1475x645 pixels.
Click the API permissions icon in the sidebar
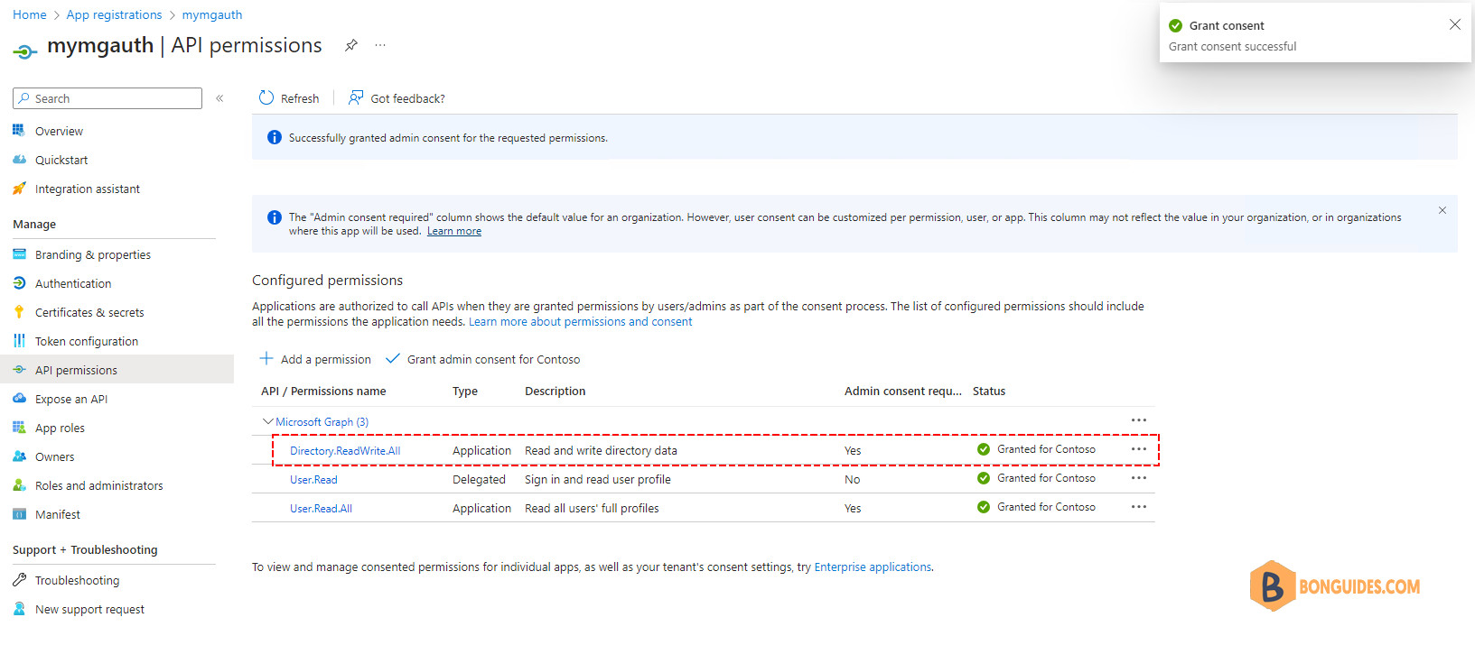(x=19, y=370)
